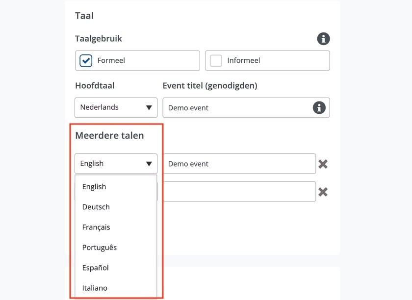The height and width of the screenshot is (300, 412).
Task: Remove the second additional language row
Action: click(323, 192)
